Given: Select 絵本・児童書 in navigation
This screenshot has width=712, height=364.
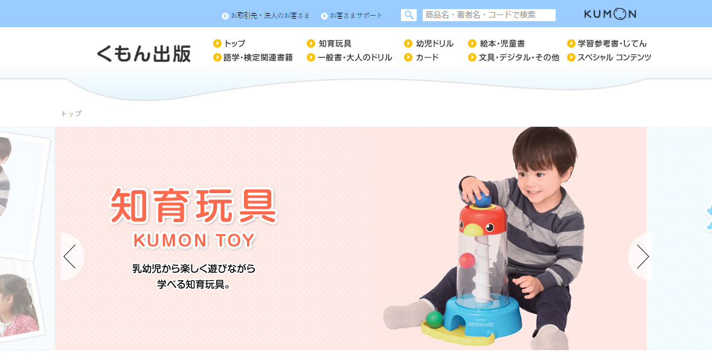Looking at the screenshot, I should [x=502, y=43].
